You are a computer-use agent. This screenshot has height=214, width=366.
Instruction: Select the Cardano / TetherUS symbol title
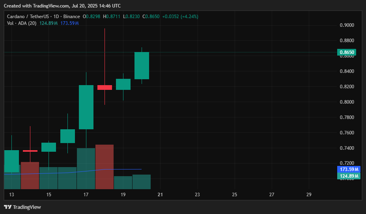click(28, 17)
